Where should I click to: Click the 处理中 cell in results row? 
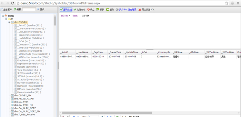pyautogui.click(x=180, y=56)
